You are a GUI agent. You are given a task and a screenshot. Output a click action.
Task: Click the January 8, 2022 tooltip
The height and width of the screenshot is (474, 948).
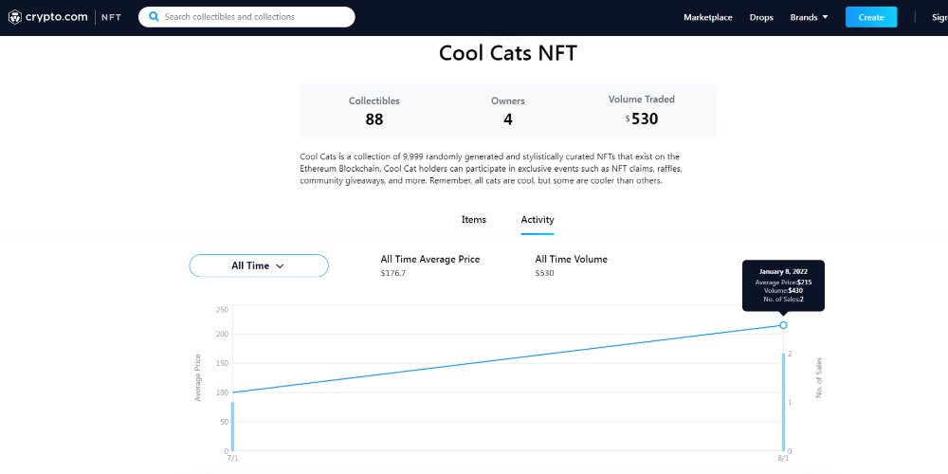(783, 285)
